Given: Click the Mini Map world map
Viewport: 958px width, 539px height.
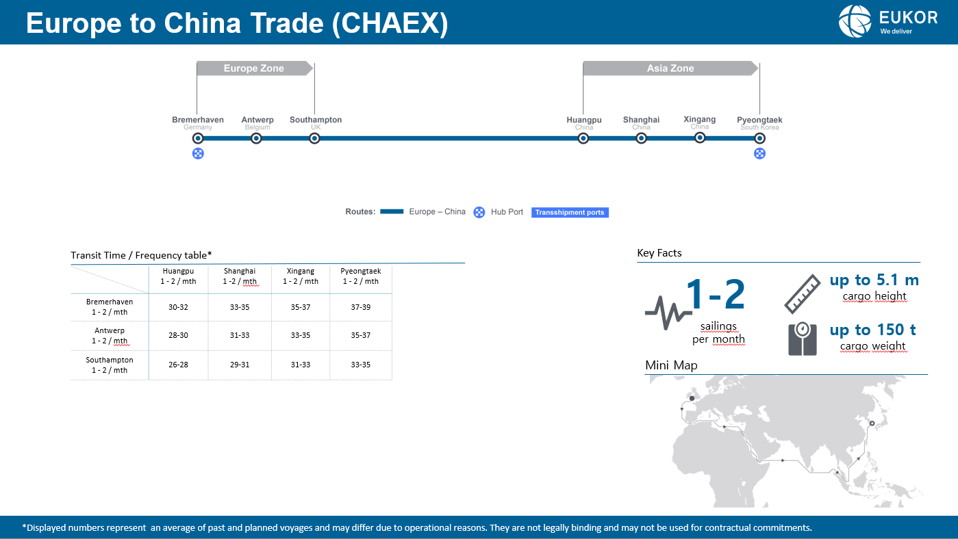Looking at the screenshot, I should point(786,441).
